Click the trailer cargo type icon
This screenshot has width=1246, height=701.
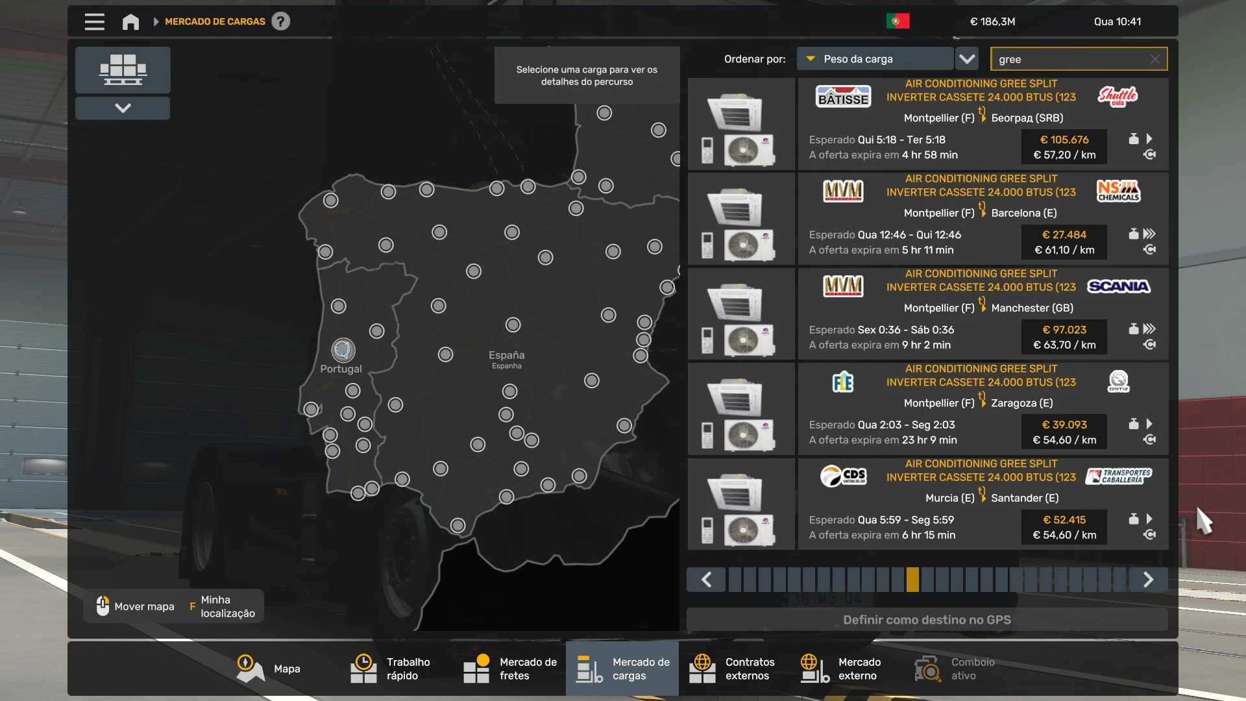[x=123, y=70]
